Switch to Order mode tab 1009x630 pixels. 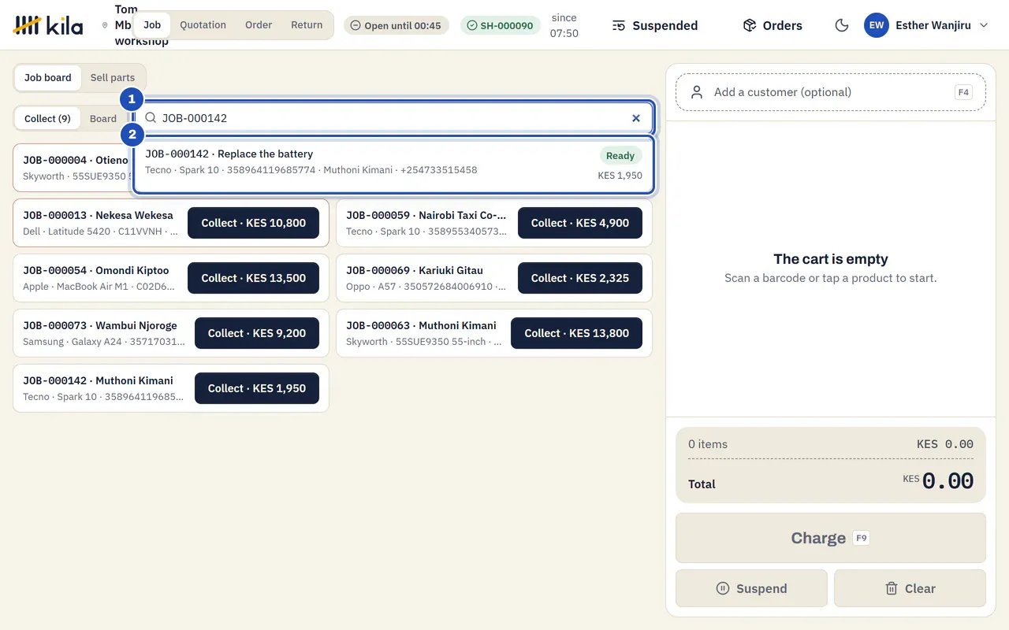pos(259,24)
